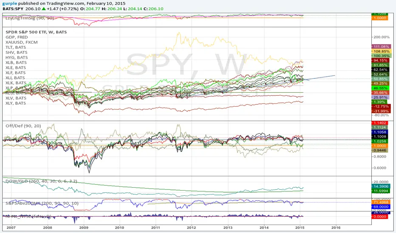Click the 2015 year label on time axis

(x=300, y=228)
